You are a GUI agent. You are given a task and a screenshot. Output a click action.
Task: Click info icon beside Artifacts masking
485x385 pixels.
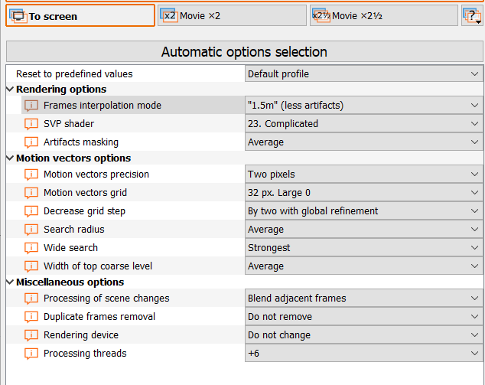[31, 142]
